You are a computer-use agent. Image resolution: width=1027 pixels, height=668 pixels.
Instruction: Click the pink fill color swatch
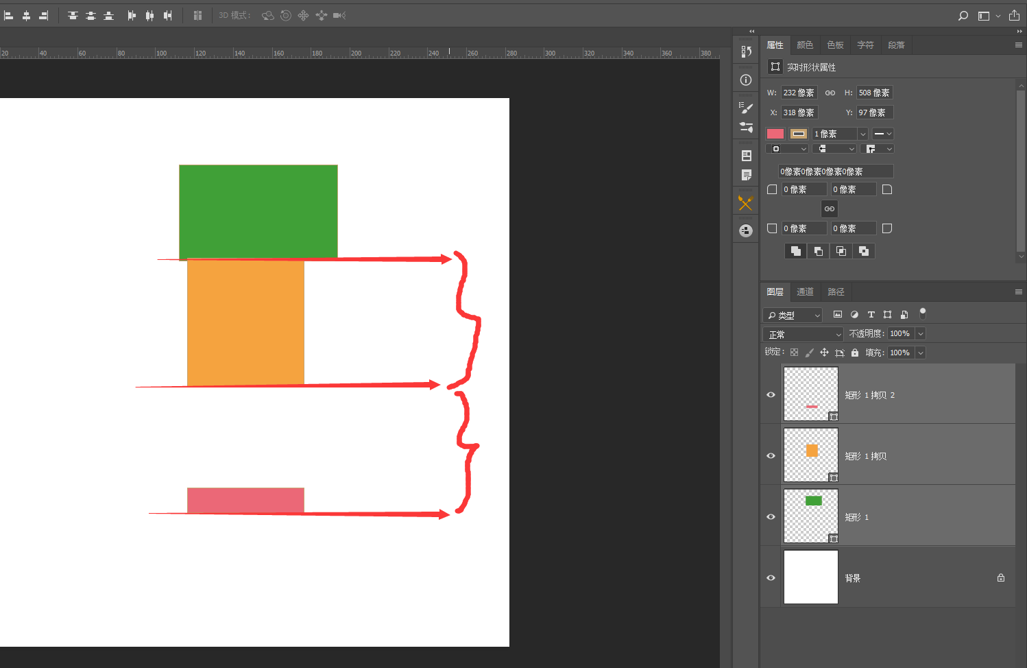(x=775, y=134)
